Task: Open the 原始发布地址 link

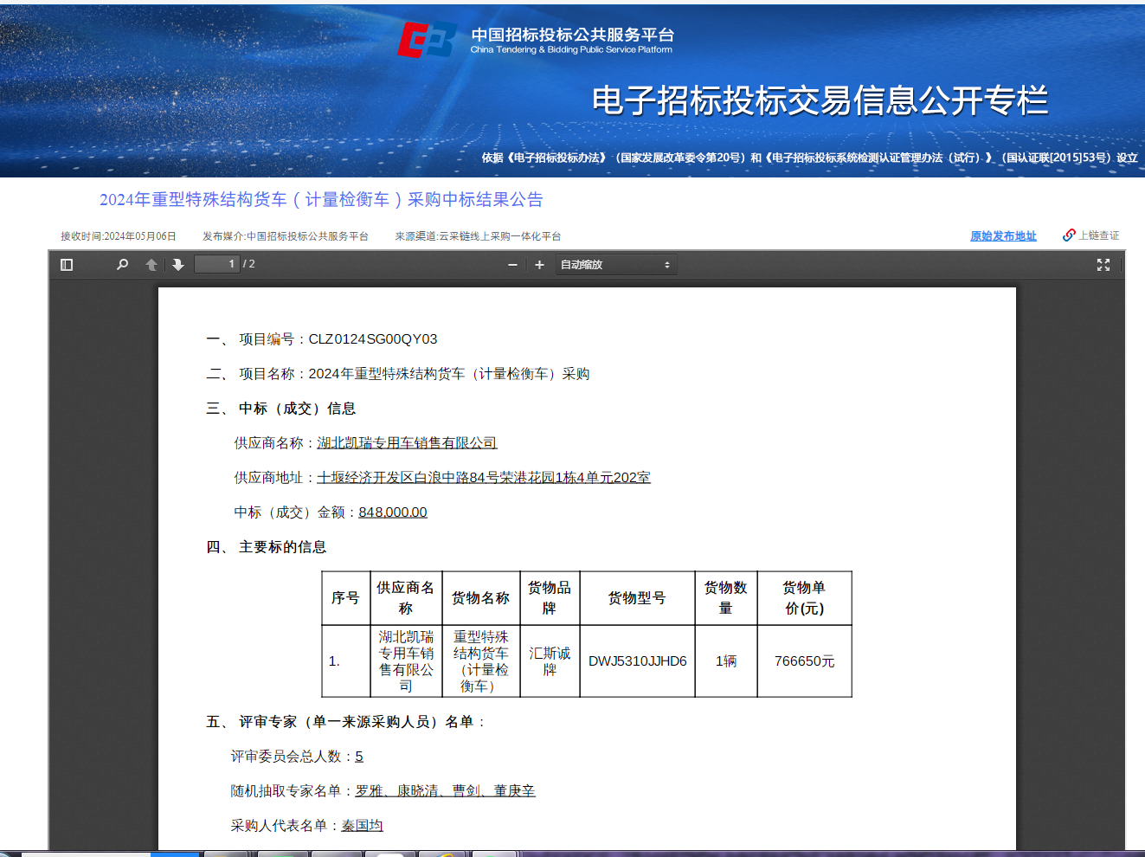Action: coord(1003,236)
